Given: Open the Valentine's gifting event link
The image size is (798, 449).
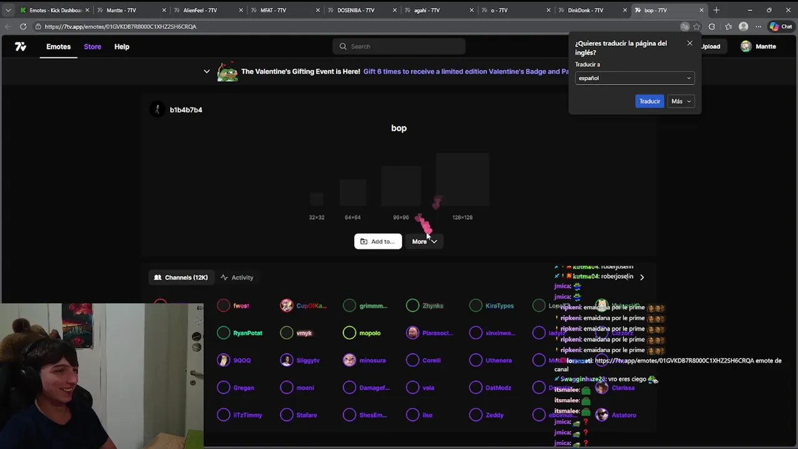Looking at the screenshot, I should [x=466, y=72].
